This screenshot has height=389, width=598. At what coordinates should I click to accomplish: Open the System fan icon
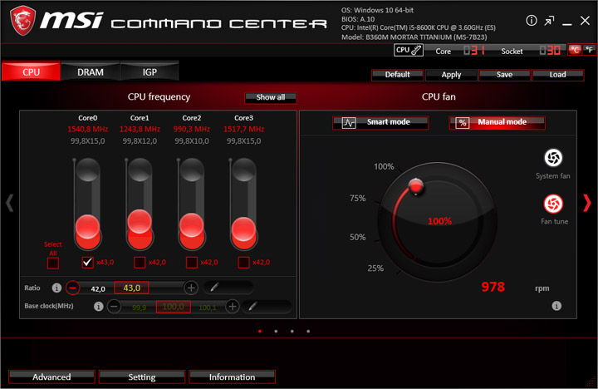(x=553, y=158)
